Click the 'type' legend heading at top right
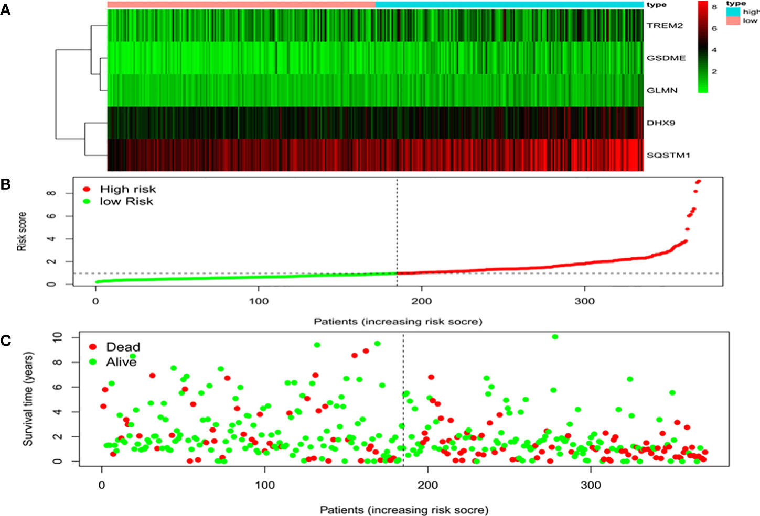Image resolution: width=760 pixels, height=516 pixels. 736,3
